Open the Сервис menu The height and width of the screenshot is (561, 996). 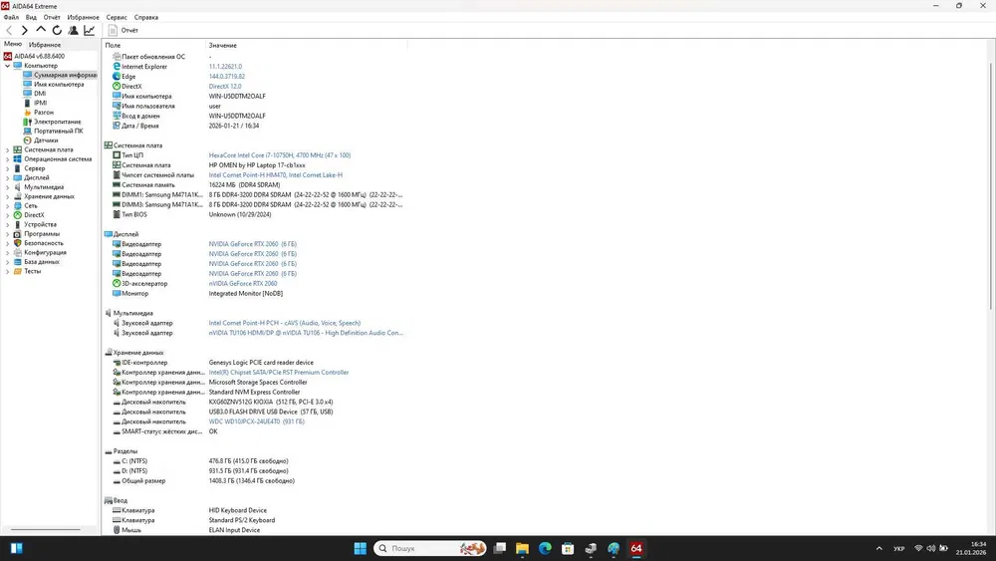tap(117, 17)
